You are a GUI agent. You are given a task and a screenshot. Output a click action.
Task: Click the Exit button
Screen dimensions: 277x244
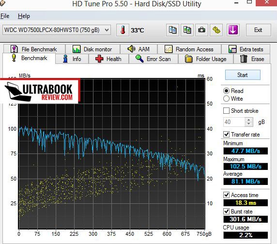point(258,30)
